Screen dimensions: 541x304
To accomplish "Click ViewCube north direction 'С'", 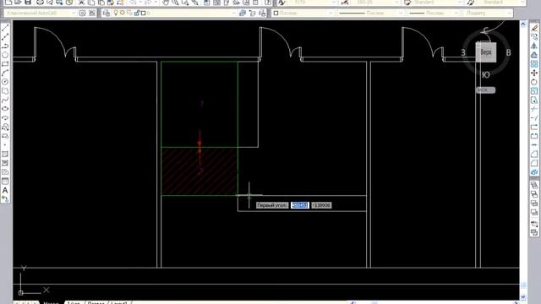I will [x=486, y=30].
